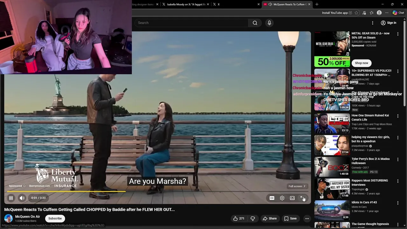The image size is (407, 229).
Task: Open video player settings gear
Action: [282, 198]
